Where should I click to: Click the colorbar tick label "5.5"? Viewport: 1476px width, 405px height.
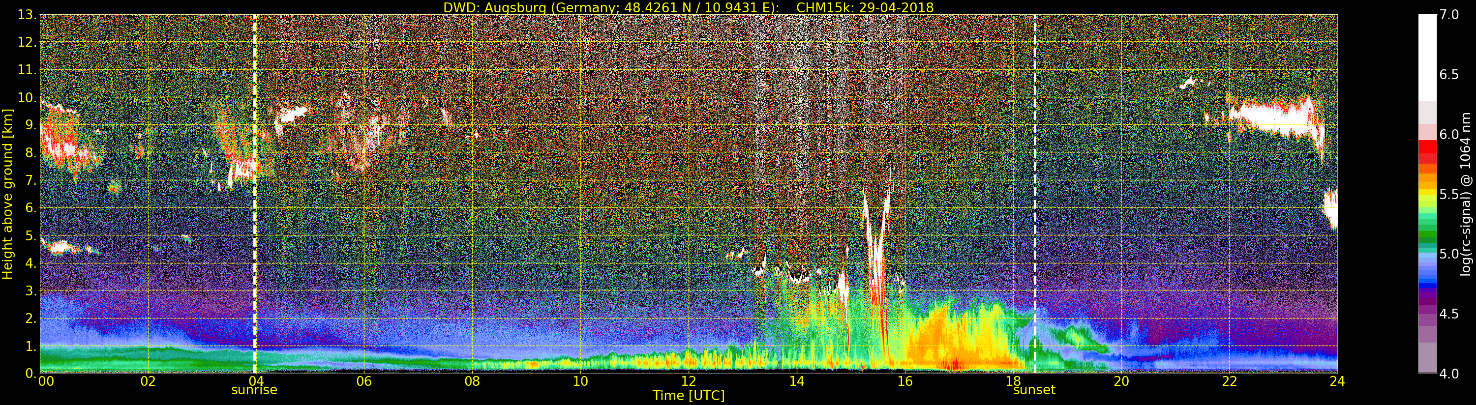click(x=1449, y=194)
